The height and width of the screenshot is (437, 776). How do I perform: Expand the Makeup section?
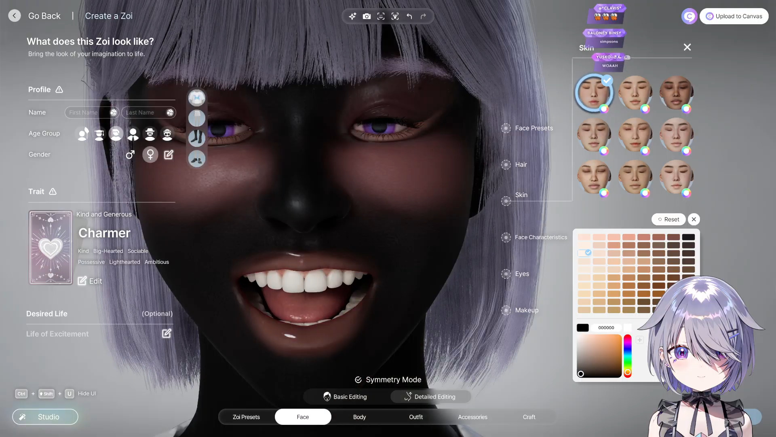506,310
